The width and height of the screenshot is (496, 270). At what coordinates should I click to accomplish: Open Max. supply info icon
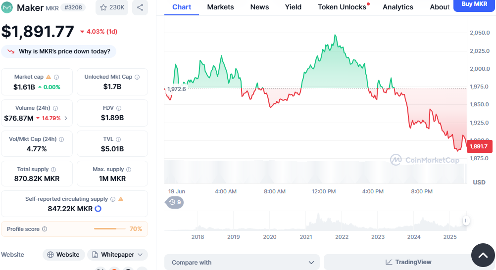pyautogui.click(x=129, y=170)
